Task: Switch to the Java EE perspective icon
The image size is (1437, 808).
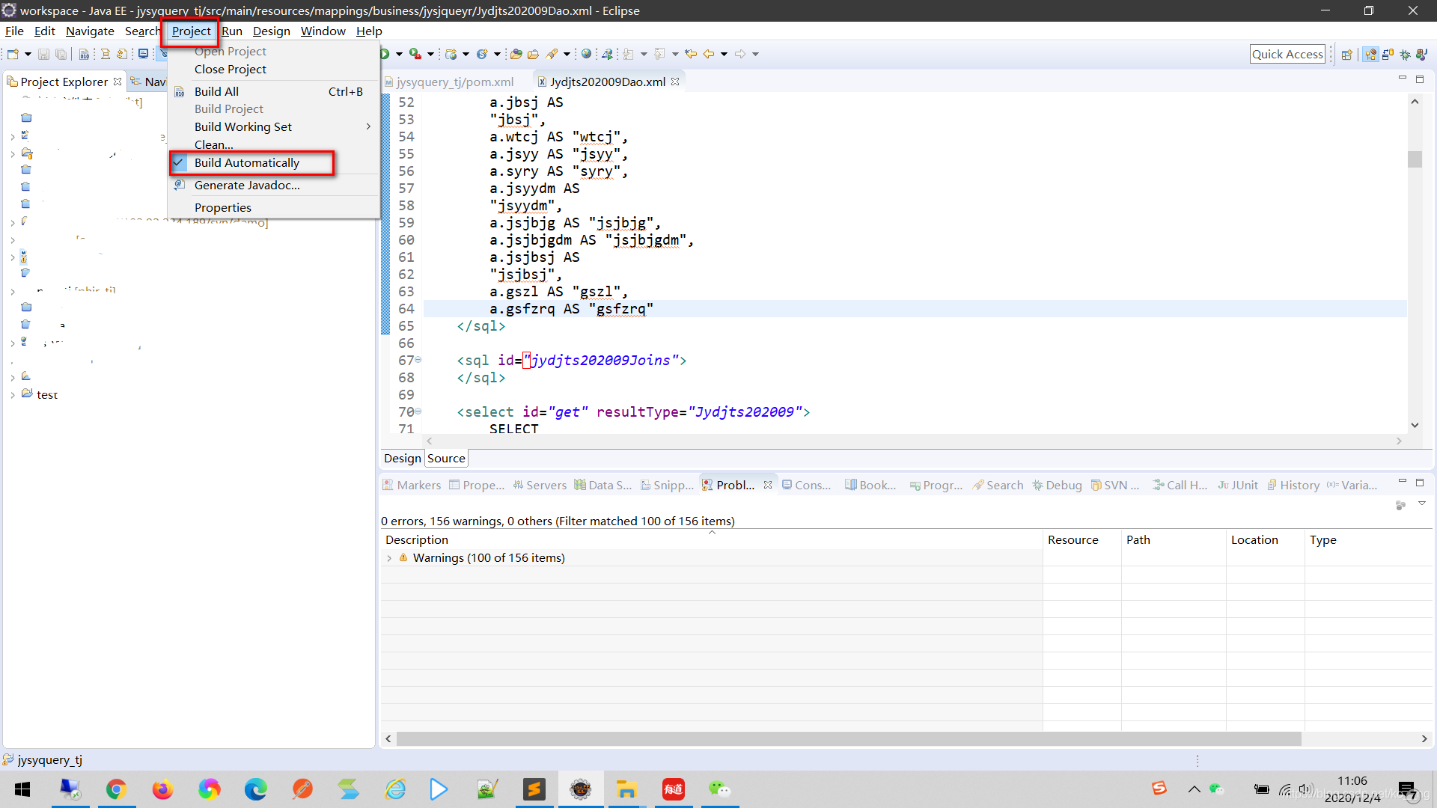Action: [1372, 54]
